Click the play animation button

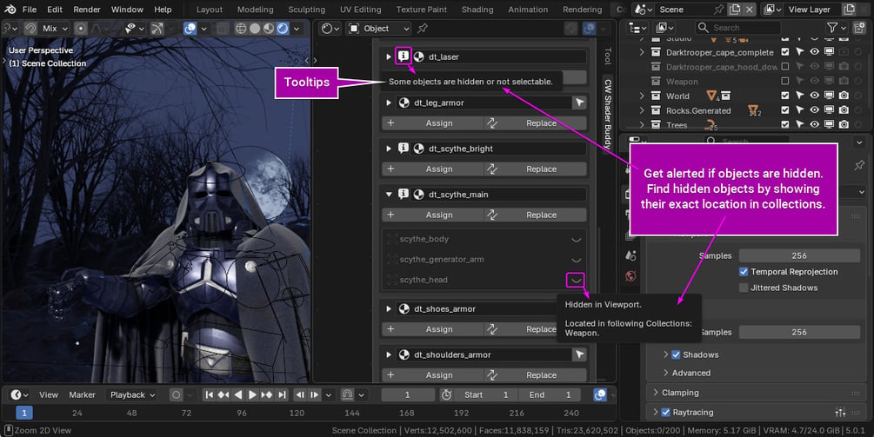[x=252, y=394]
